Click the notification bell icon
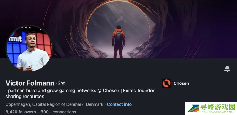 click(x=227, y=69)
